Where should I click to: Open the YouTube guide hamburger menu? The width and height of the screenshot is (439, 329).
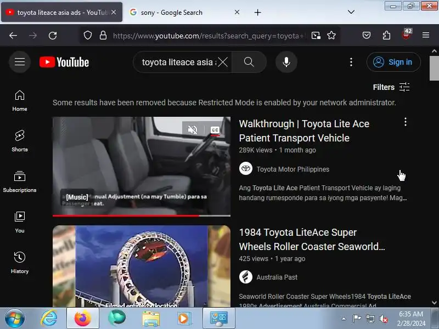[x=20, y=62]
